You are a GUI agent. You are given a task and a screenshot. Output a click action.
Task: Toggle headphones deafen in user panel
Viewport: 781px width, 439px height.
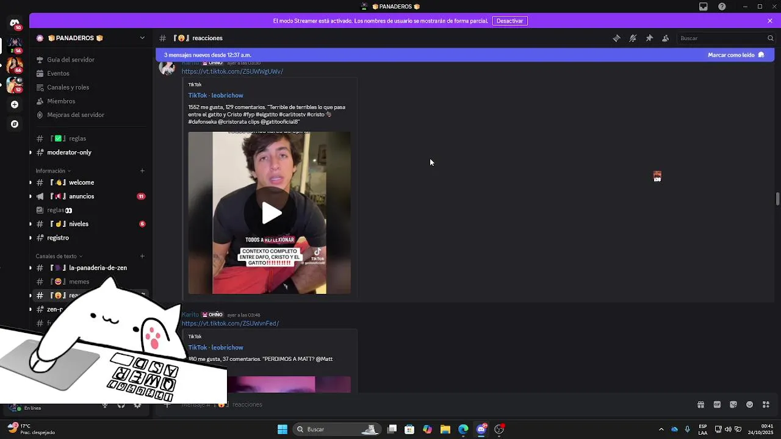[121, 405]
